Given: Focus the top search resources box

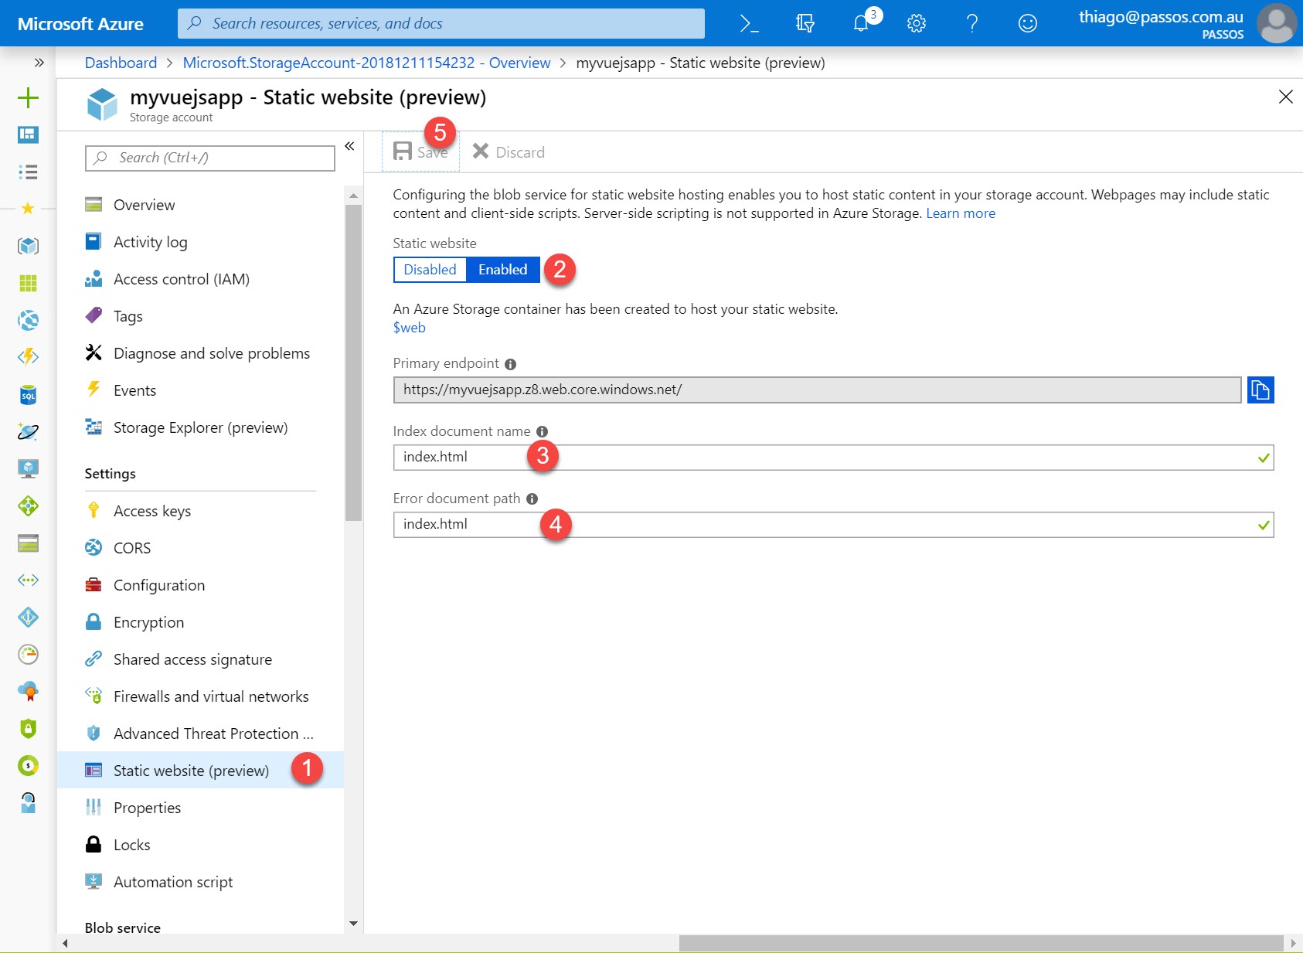Looking at the screenshot, I should [441, 23].
